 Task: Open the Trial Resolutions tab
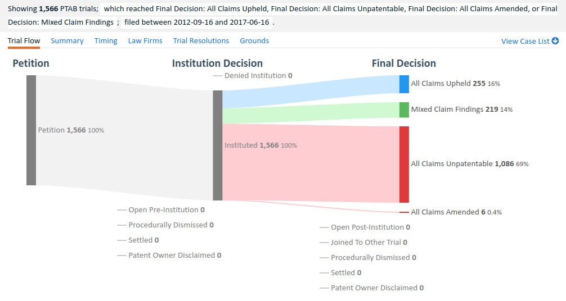(x=201, y=41)
